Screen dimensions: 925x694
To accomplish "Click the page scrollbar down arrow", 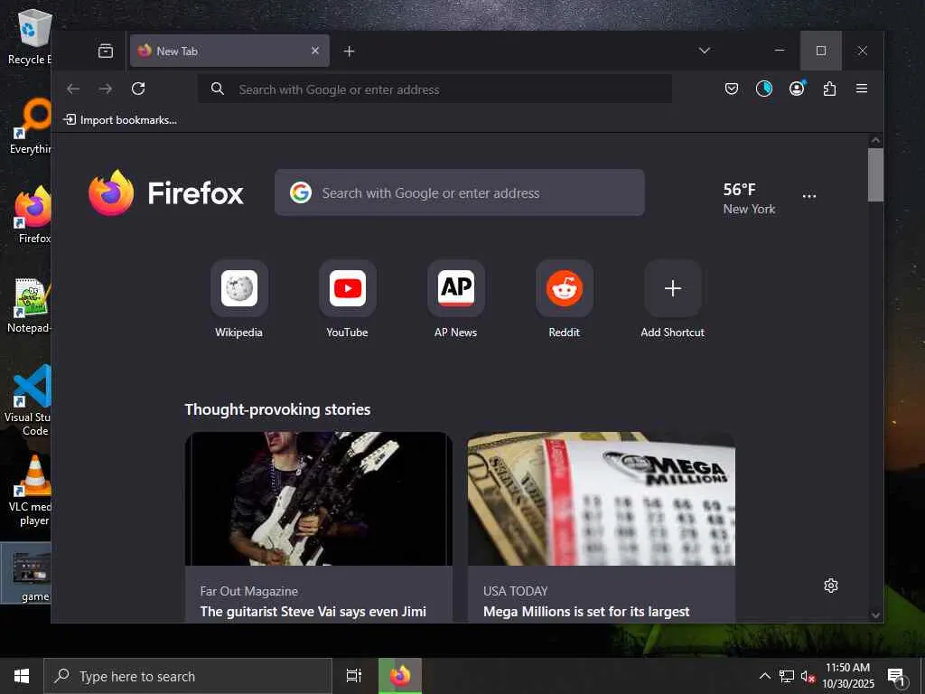I will (875, 614).
